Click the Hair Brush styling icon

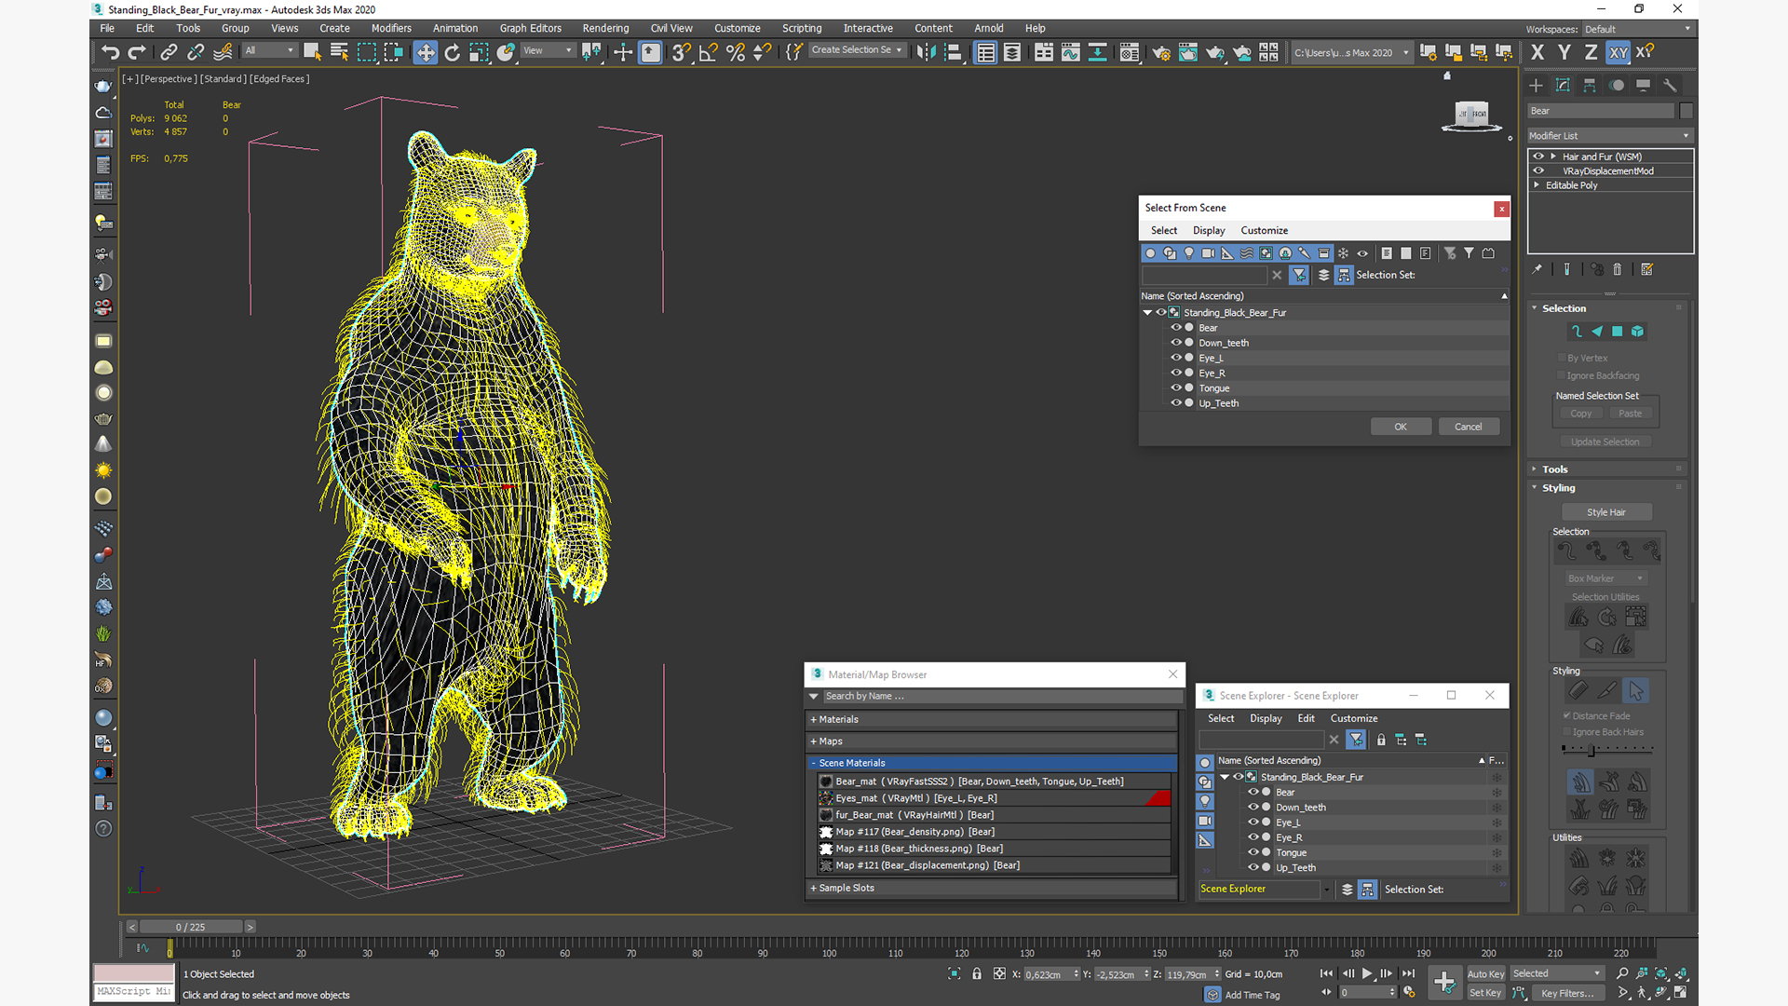tap(1578, 690)
